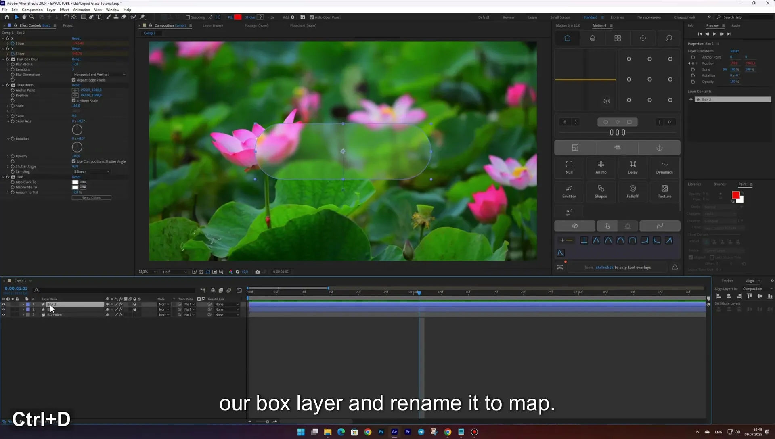This screenshot has width=775, height=439.
Task: Open Photoshop from the Windows taskbar
Action: click(381, 432)
